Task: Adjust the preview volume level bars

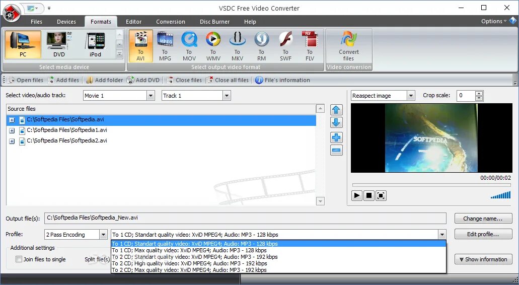Action: coord(500,195)
